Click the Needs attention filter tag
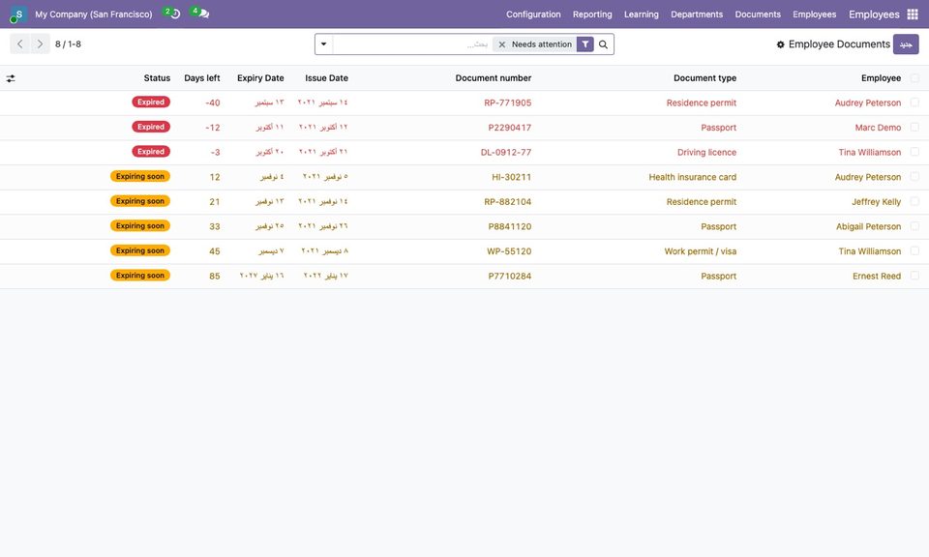 pos(542,44)
